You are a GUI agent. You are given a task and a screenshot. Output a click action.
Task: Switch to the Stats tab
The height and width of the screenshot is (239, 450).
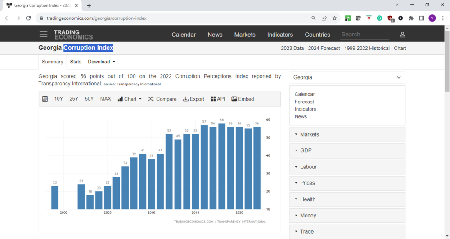click(x=76, y=62)
